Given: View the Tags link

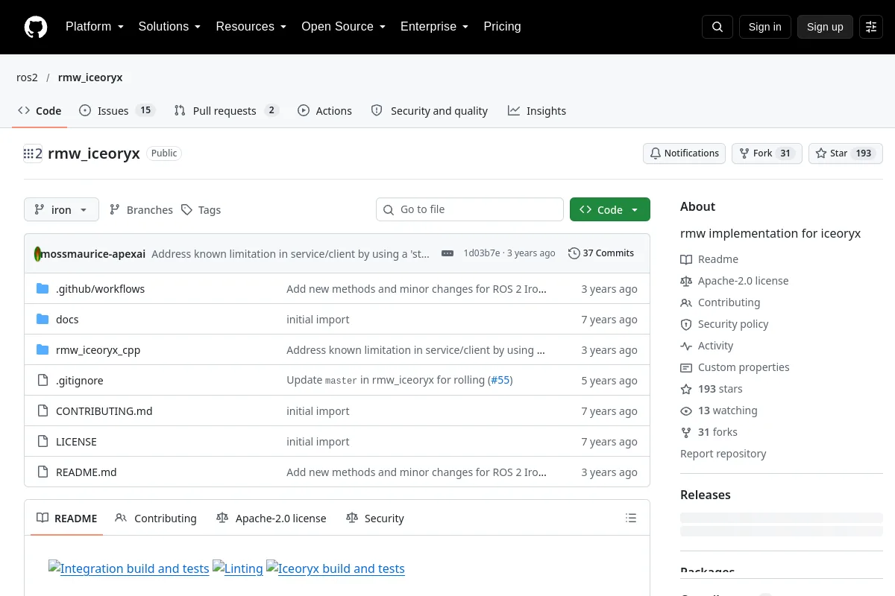Looking at the screenshot, I should pos(201,209).
